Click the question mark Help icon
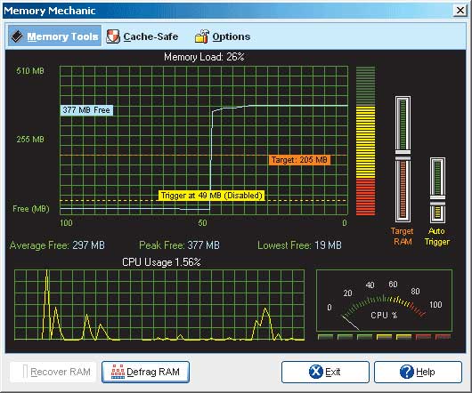The image size is (472, 393). point(407,372)
